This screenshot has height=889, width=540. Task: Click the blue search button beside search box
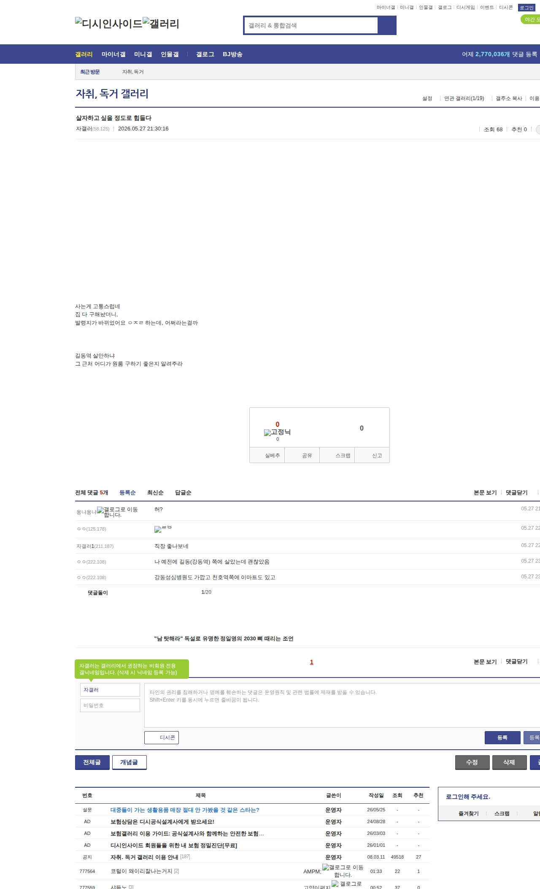pyautogui.click(x=387, y=25)
